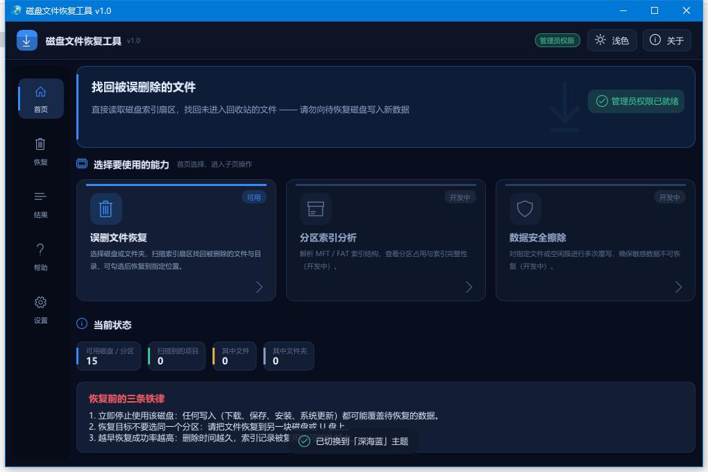Viewport: 708px width, 472px height.
Task: Click the check icon in 已切换到「深海蓝」主题 toast
Action: [304, 441]
